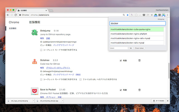
Task: Click the Octojump octopus extension logo
Action: pos(34,32)
